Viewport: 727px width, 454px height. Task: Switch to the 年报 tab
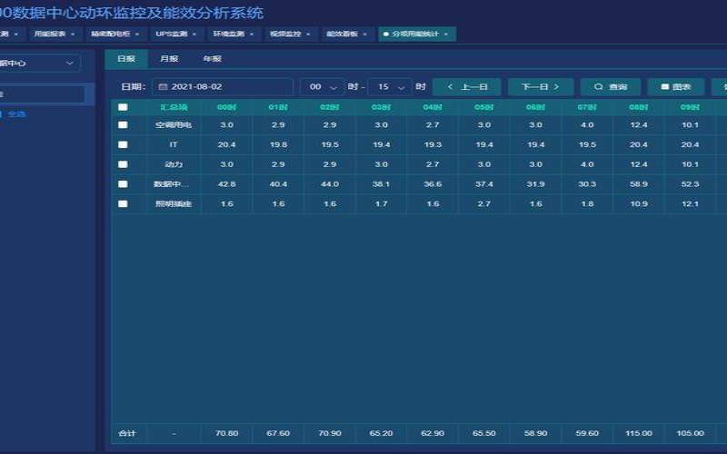click(211, 59)
